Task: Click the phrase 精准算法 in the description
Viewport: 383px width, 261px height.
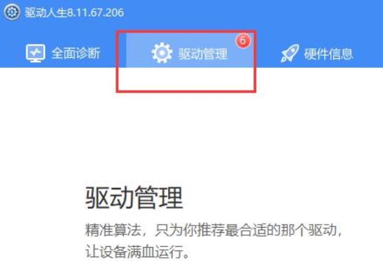Action: [x=113, y=230]
